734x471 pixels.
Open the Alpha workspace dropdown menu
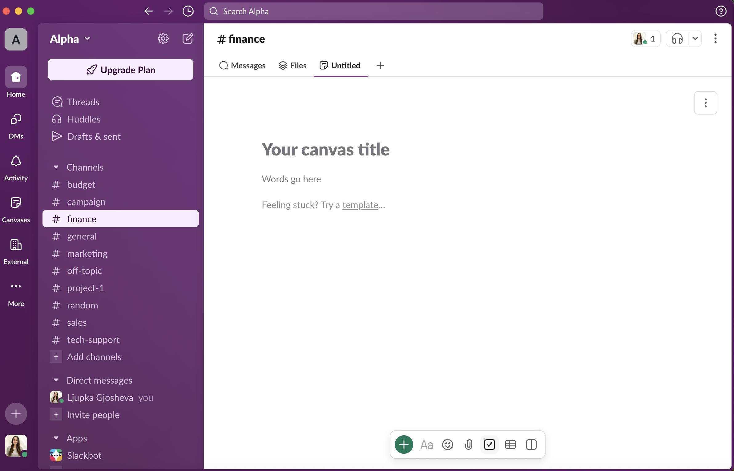70,39
